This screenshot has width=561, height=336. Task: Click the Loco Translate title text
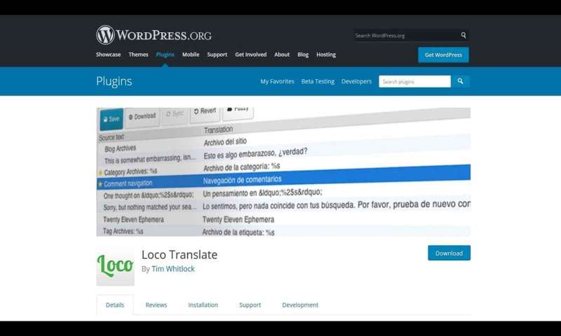[180, 255]
